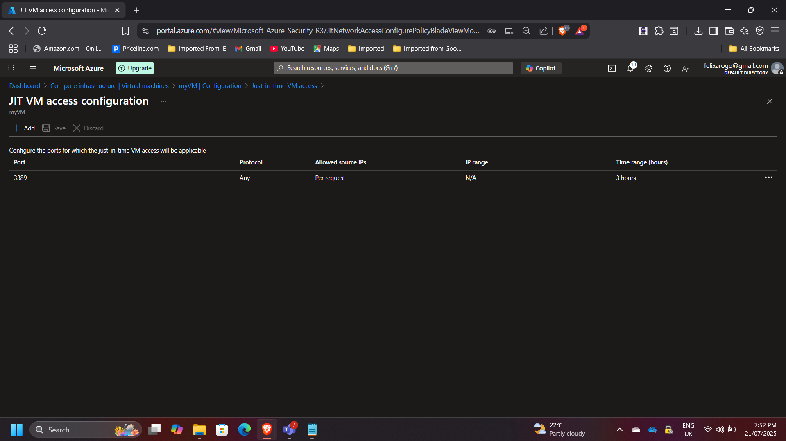Click the help and support question mark icon

coord(667,68)
